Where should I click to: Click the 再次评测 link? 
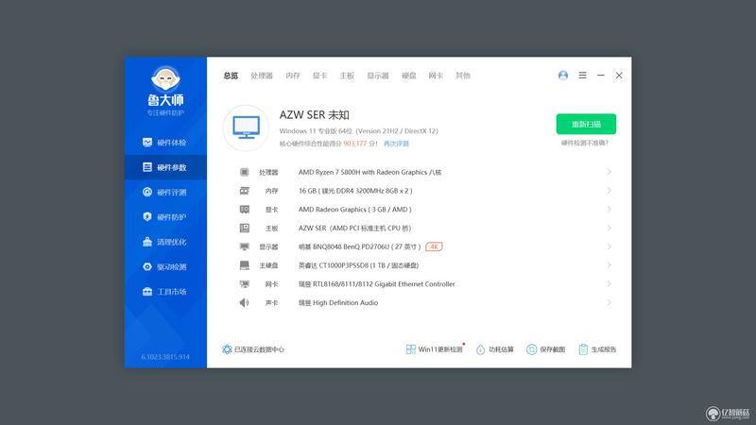click(x=396, y=144)
